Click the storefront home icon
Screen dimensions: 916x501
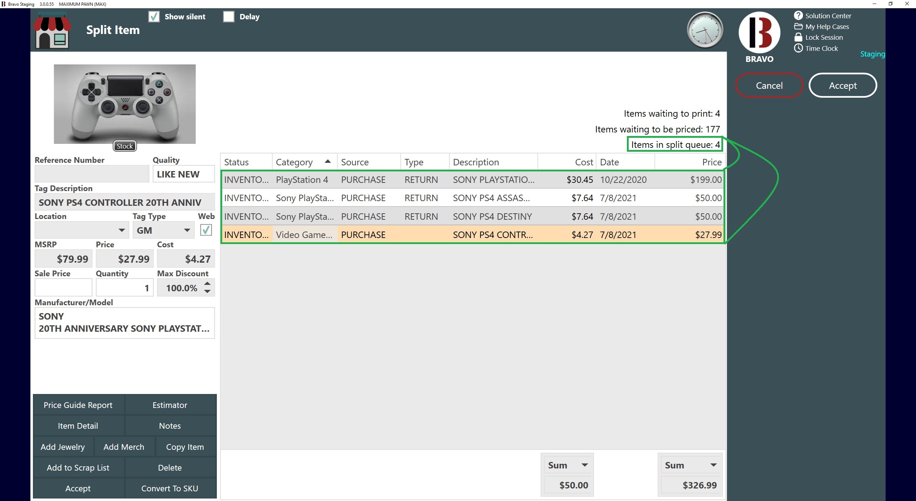click(52, 30)
